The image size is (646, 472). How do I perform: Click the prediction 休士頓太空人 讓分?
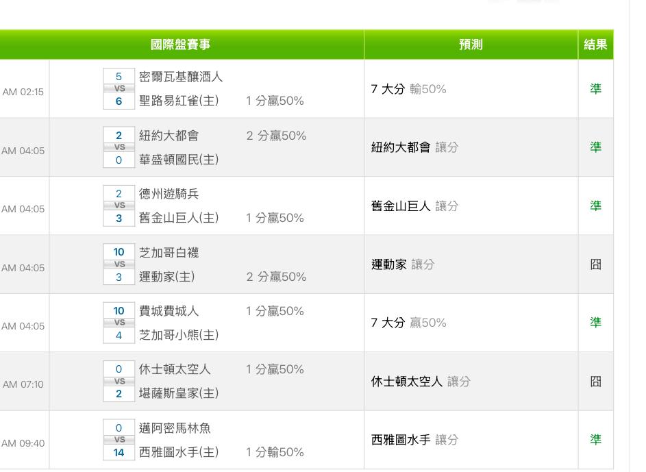[421, 382]
